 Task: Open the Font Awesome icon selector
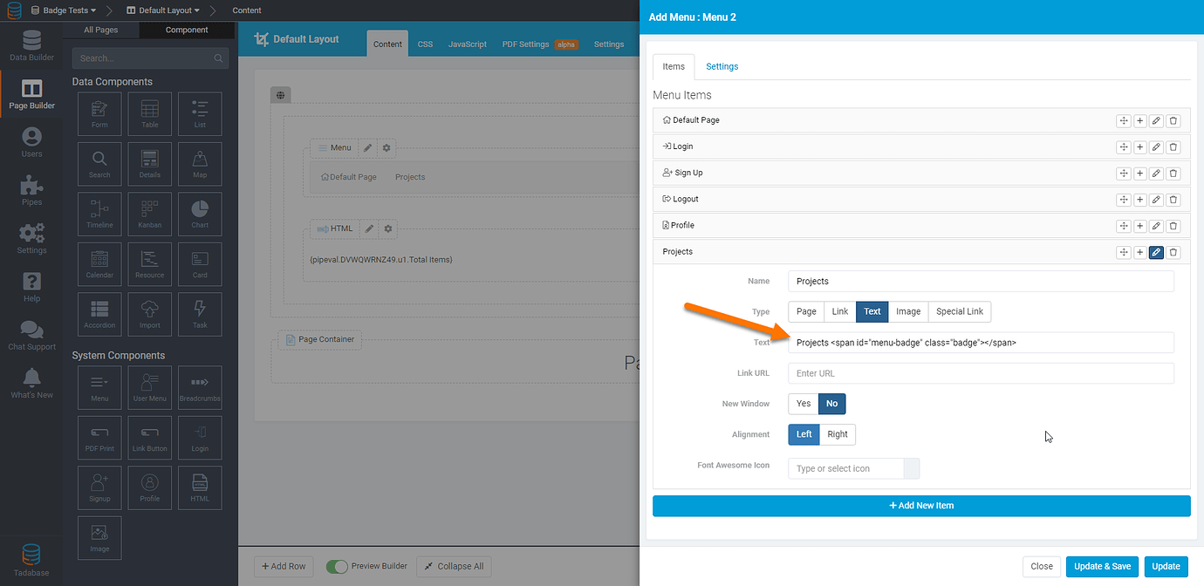pyautogui.click(x=911, y=468)
